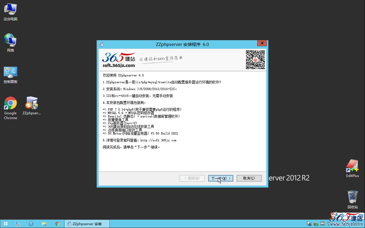Click the installer title 'ZZphpserver 安装程序 6.0'
This screenshot has height=228, width=365.
[x=182, y=44]
